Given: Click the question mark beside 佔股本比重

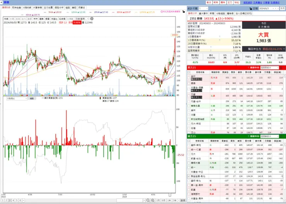Looking at the screenshot, I should point(211,47).
